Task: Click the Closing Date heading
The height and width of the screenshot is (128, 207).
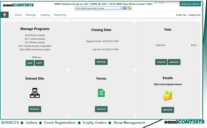Action: 101,30
